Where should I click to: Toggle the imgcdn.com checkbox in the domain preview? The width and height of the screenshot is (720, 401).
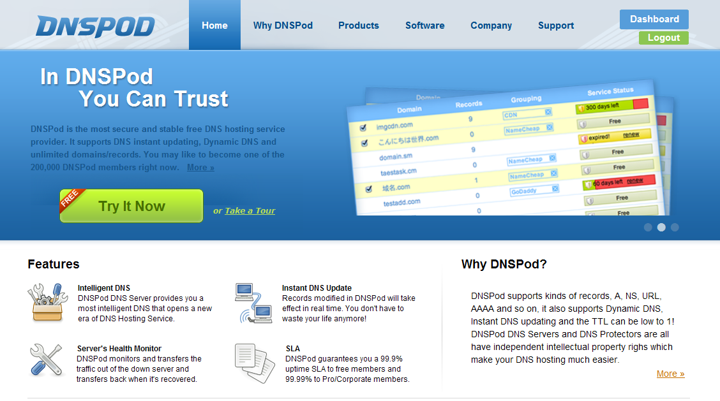tap(363, 128)
